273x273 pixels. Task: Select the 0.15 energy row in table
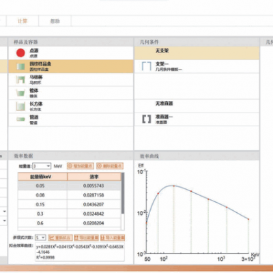(70, 204)
